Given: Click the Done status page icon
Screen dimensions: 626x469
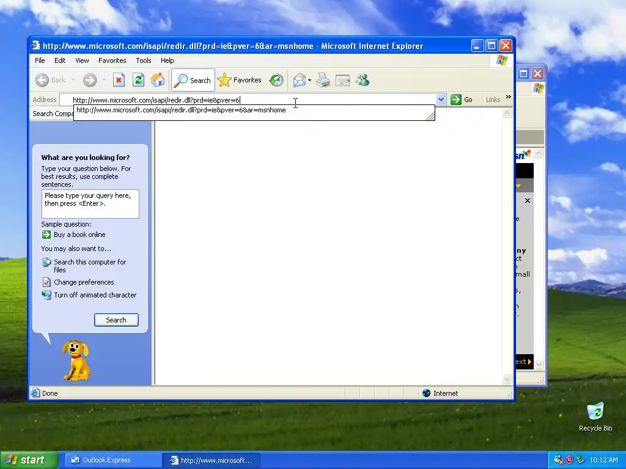Looking at the screenshot, I should (35, 393).
